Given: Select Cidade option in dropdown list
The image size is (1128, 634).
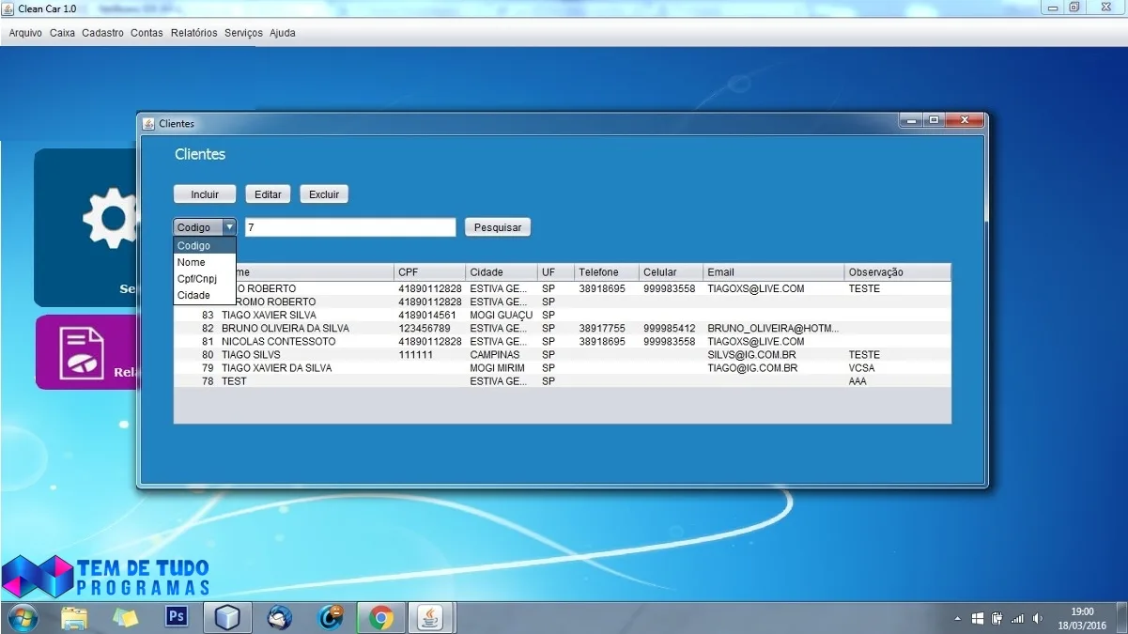Looking at the screenshot, I should tap(205, 295).
